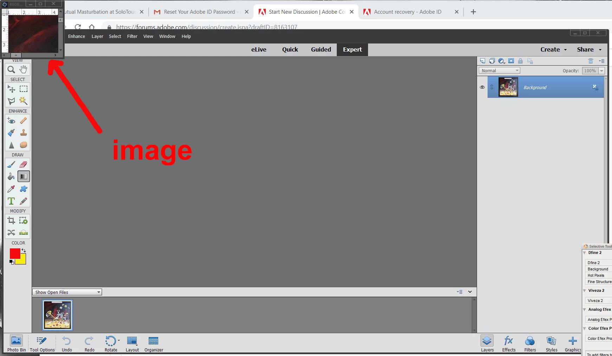Select the Type tool
612x356 pixels.
point(11,201)
